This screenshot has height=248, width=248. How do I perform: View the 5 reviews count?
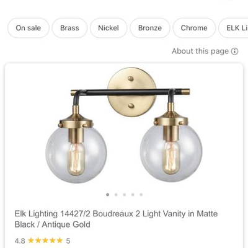point(68,241)
